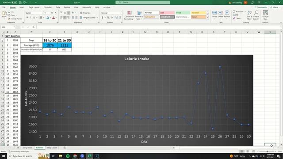
Task: Switch to Normal view in status bar
Action: (x=241, y=151)
